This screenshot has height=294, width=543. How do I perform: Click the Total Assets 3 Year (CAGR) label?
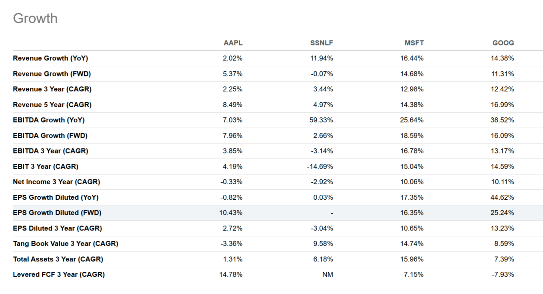point(58,259)
